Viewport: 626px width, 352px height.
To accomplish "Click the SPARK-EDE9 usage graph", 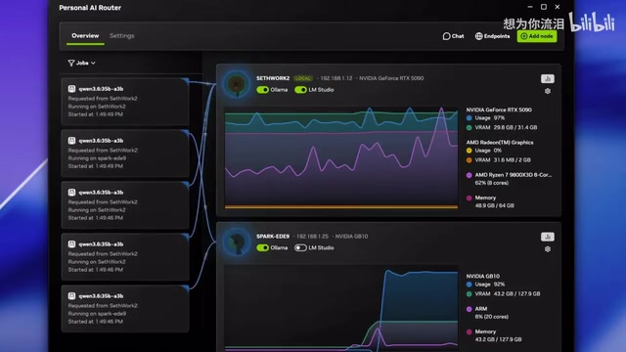I will [x=341, y=309].
